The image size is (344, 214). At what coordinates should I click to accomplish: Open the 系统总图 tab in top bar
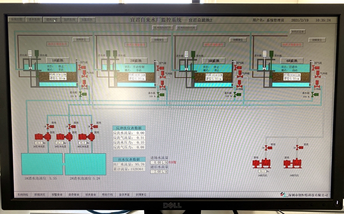point(17,20)
